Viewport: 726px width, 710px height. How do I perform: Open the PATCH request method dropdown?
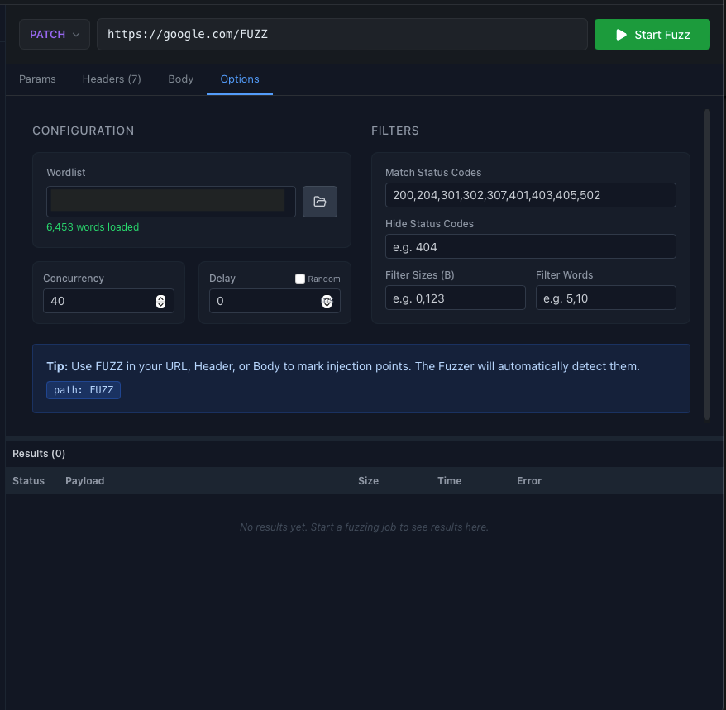coord(54,34)
